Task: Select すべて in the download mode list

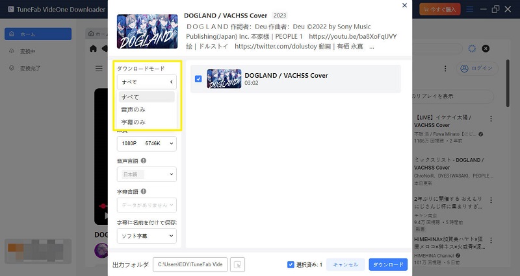Action: 147,97
